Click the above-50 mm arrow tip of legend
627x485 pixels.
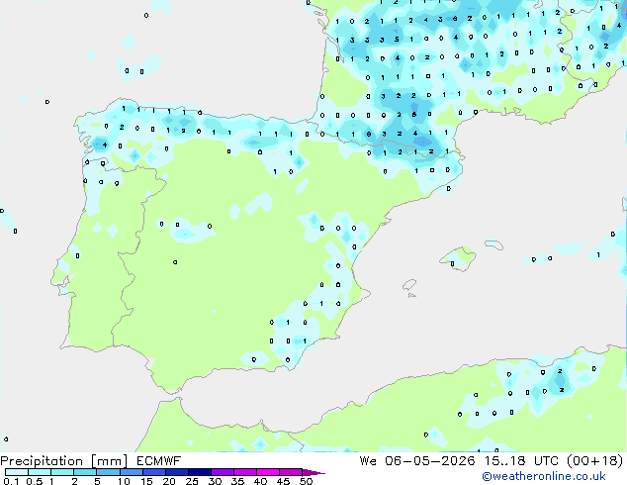pyautogui.click(x=313, y=472)
